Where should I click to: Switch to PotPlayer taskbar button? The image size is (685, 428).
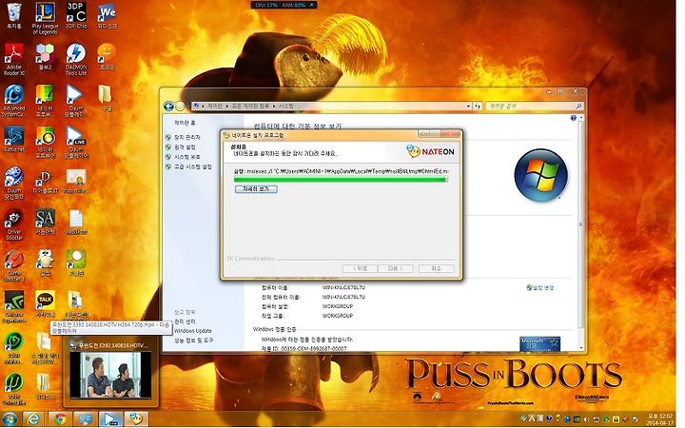click(110, 418)
